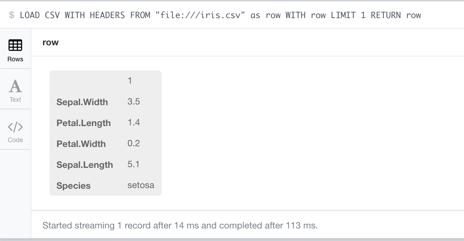
Task: Click the Sepal.Width property key
Action: [82, 102]
